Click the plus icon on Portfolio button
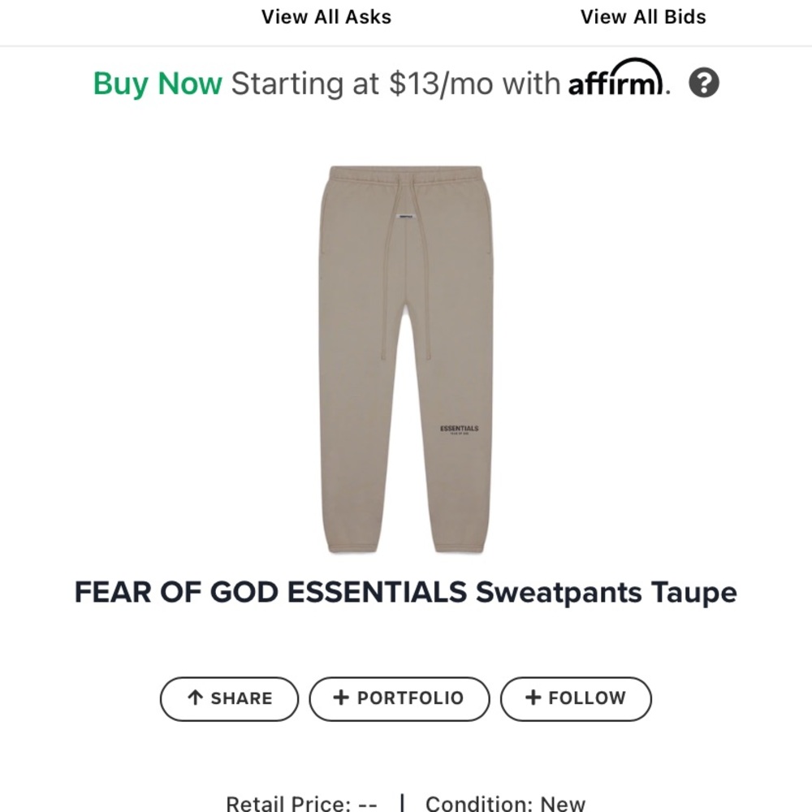 341,698
